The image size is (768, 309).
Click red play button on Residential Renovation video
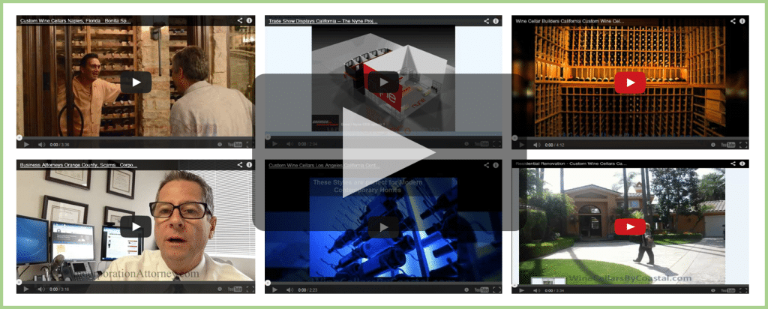pos(630,226)
